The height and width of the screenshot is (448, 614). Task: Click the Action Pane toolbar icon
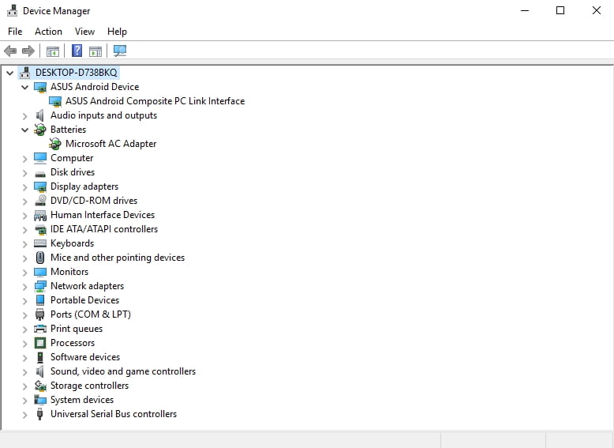(x=95, y=51)
